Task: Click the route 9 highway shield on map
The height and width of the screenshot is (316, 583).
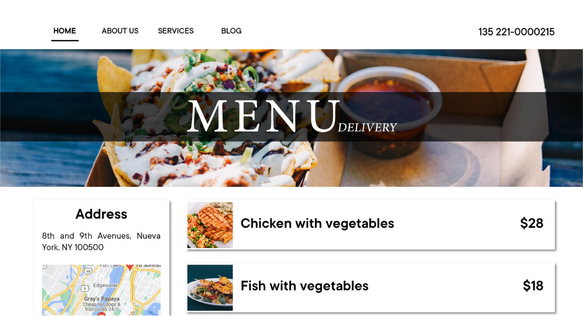Action: click(85, 288)
